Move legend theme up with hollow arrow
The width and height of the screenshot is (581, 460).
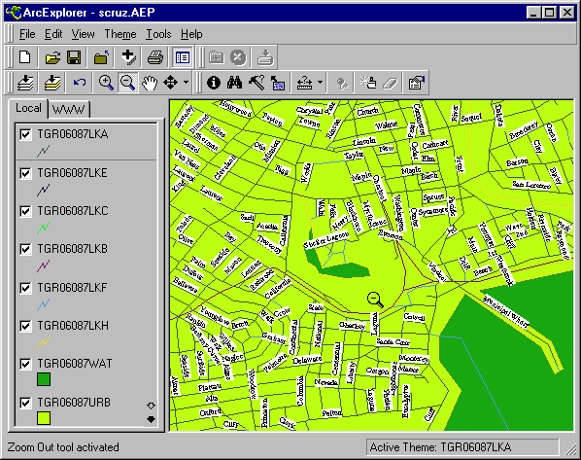click(x=151, y=406)
